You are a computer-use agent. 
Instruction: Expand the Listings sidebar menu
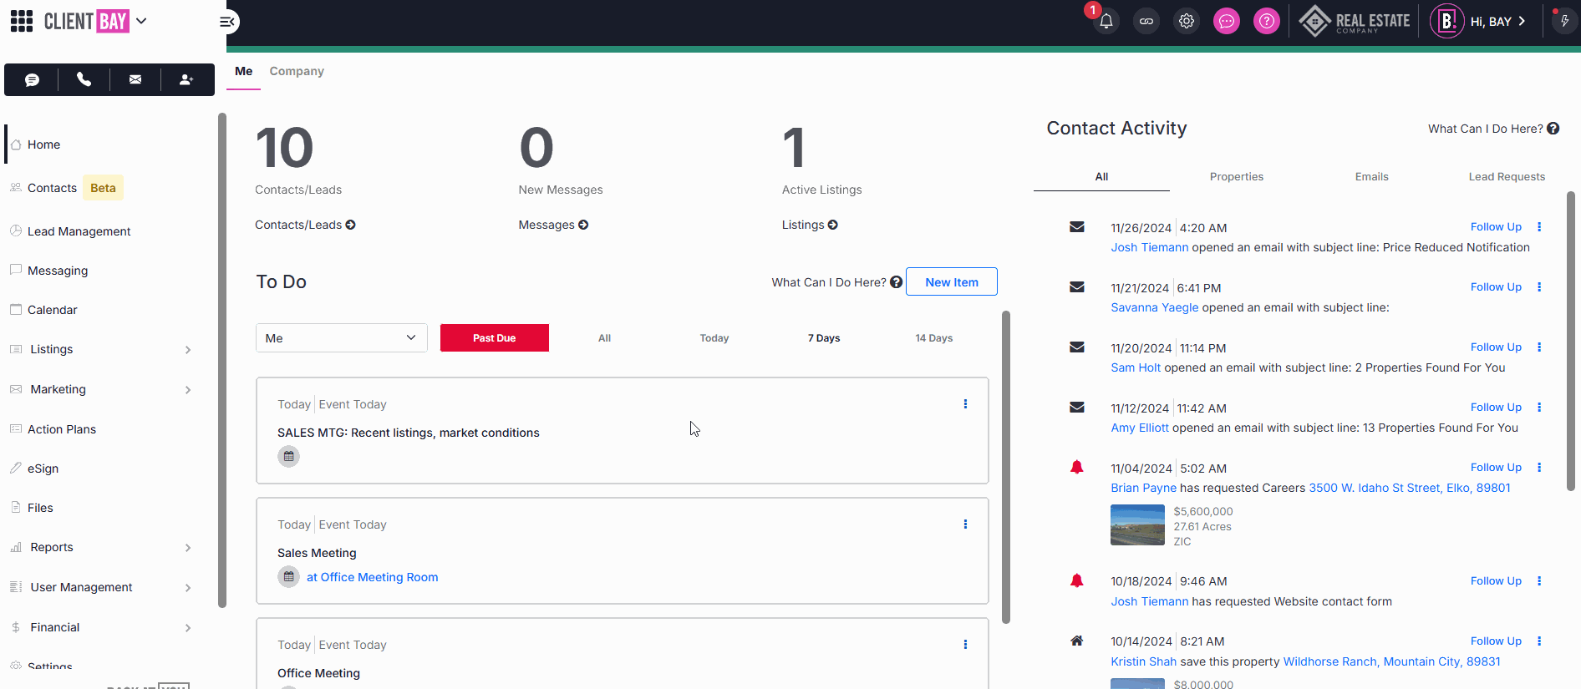pos(187,350)
